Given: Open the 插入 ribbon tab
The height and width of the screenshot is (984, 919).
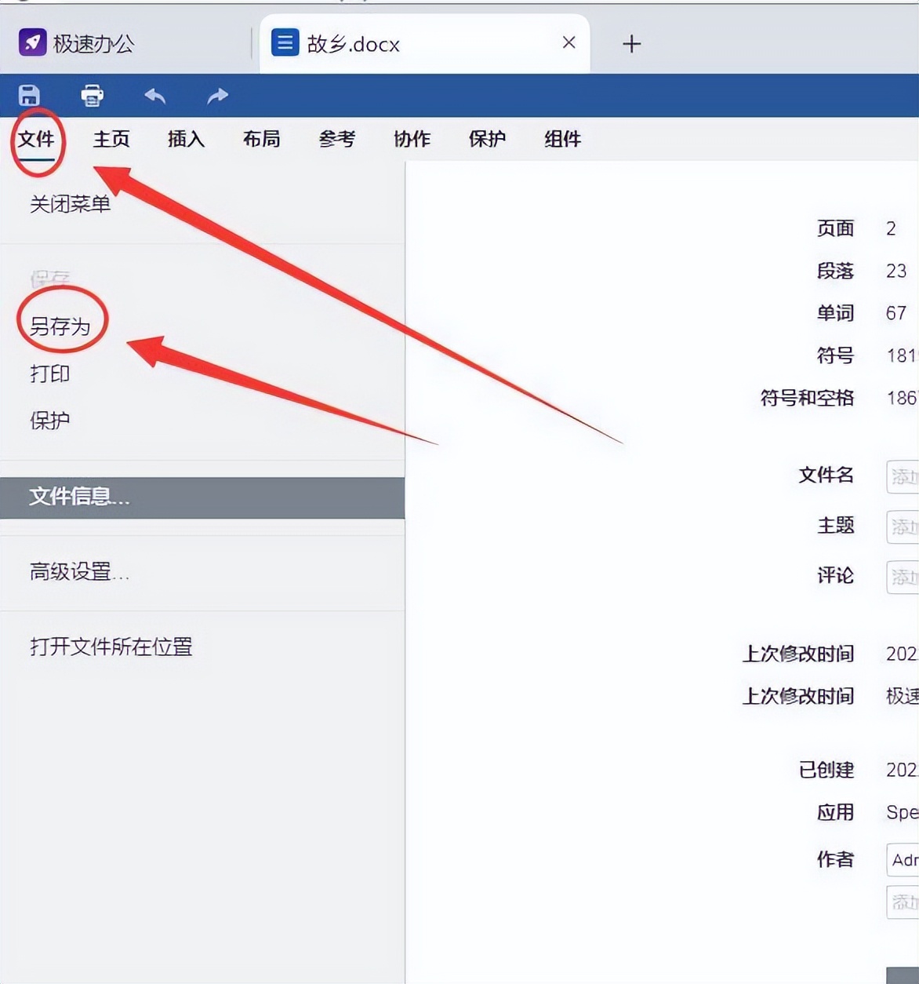Looking at the screenshot, I should (185, 140).
